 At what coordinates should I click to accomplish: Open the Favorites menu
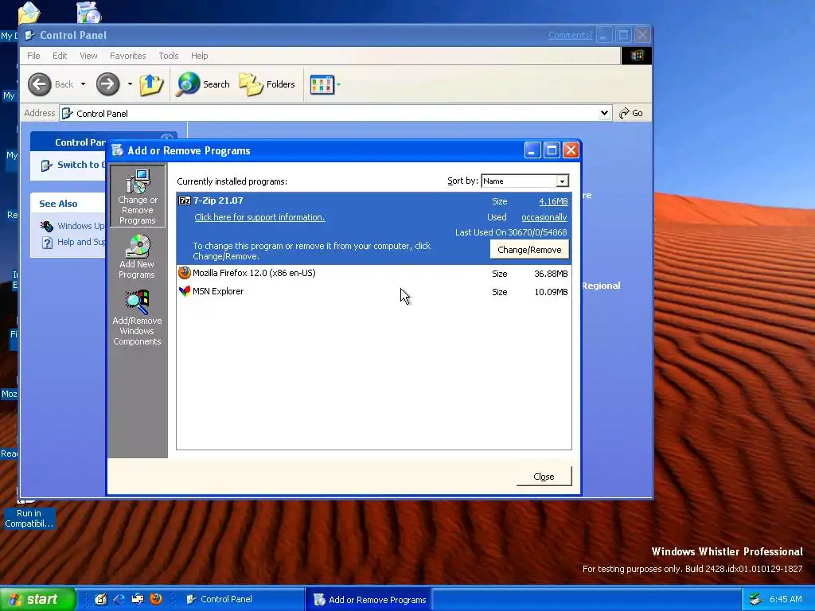click(128, 56)
